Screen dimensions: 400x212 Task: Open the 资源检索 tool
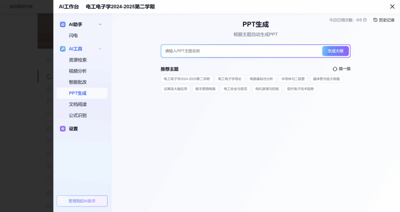[78, 60]
